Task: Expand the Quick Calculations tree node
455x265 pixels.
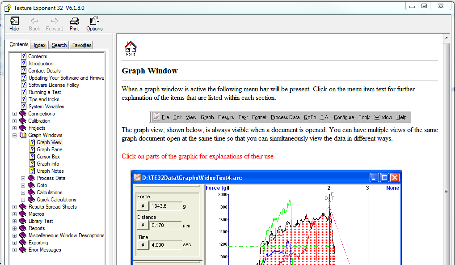Action: 23,200
